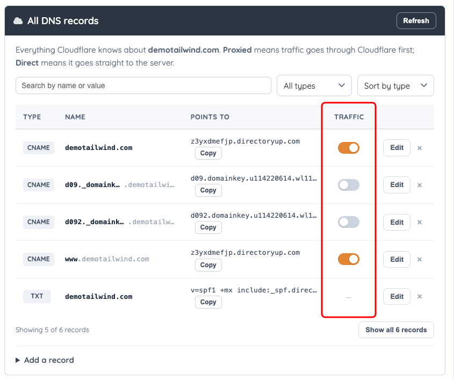Click the www.demotailwind.com record name
The width and height of the screenshot is (454, 379).
click(107, 259)
